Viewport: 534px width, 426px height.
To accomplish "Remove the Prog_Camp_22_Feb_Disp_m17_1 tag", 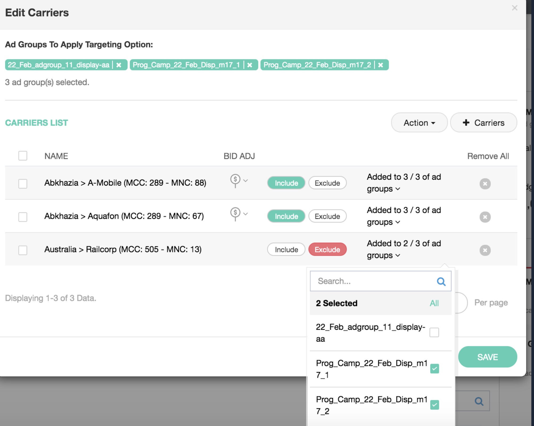I will (250, 65).
